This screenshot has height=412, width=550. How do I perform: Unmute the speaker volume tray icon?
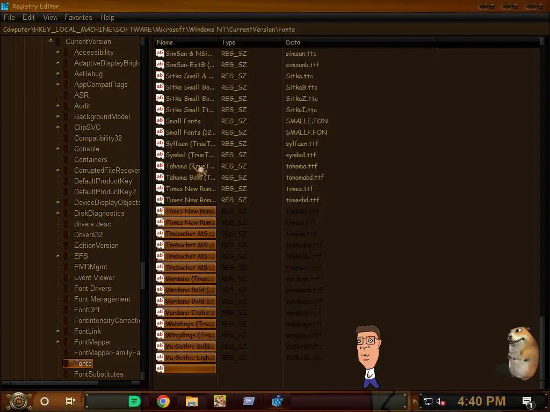click(440, 402)
